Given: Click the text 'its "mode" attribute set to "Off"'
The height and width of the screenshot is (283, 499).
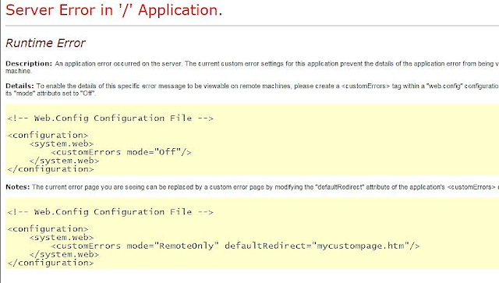Looking at the screenshot, I should click(x=51, y=94).
